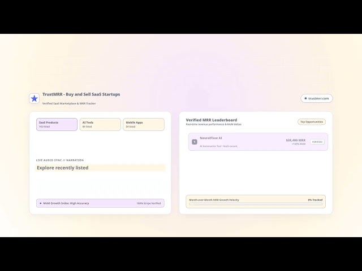Click the $38,400 MRR value
This screenshot has width=362, height=271.
tap(295, 140)
